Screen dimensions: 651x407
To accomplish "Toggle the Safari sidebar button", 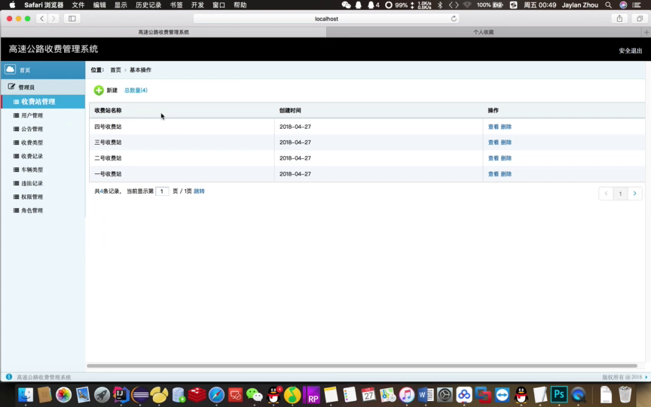I will (72, 19).
